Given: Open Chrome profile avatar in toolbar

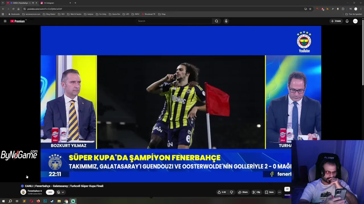Looking at the screenshot, I should click(356, 9).
